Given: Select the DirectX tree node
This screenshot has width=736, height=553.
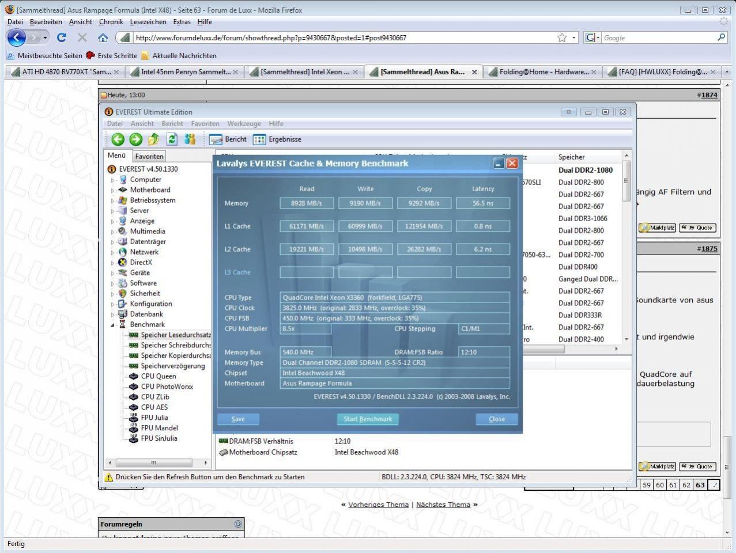Looking at the screenshot, I should point(141,262).
